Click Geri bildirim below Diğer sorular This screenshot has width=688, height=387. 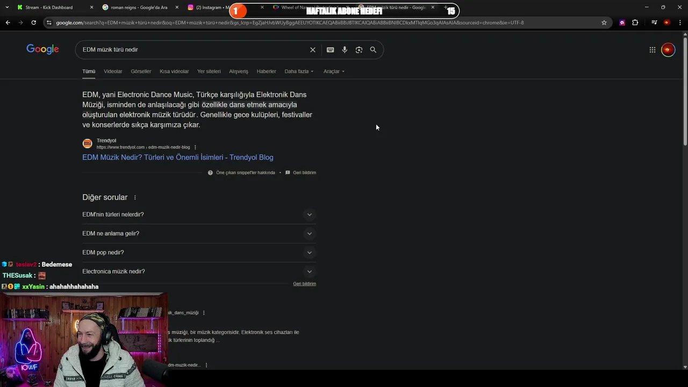304,284
